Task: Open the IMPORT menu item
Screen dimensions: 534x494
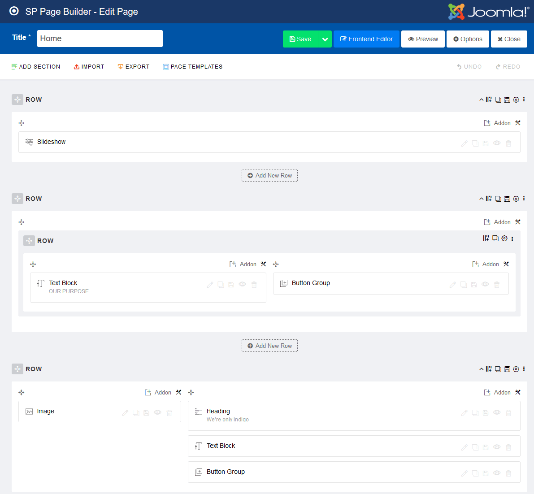Action: click(x=89, y=66)
